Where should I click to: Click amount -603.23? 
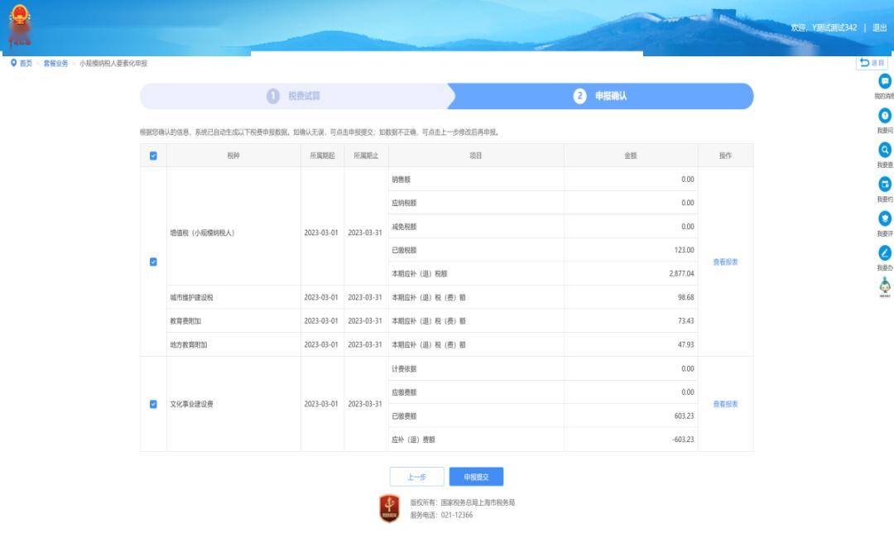pyautogui.click(x=683, y=440)
